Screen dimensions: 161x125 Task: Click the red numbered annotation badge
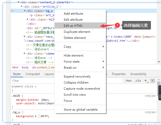click(117, 26)
